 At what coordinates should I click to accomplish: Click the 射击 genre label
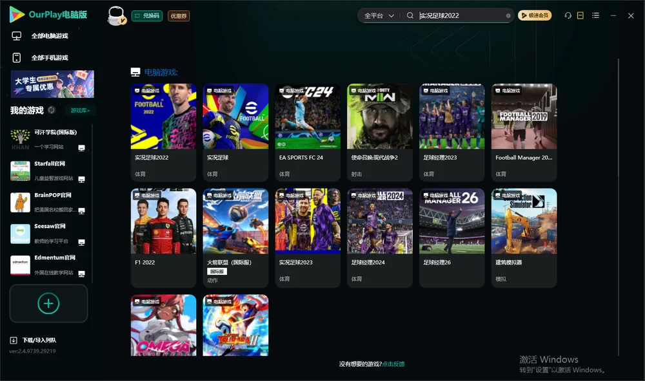pos(357,174)
